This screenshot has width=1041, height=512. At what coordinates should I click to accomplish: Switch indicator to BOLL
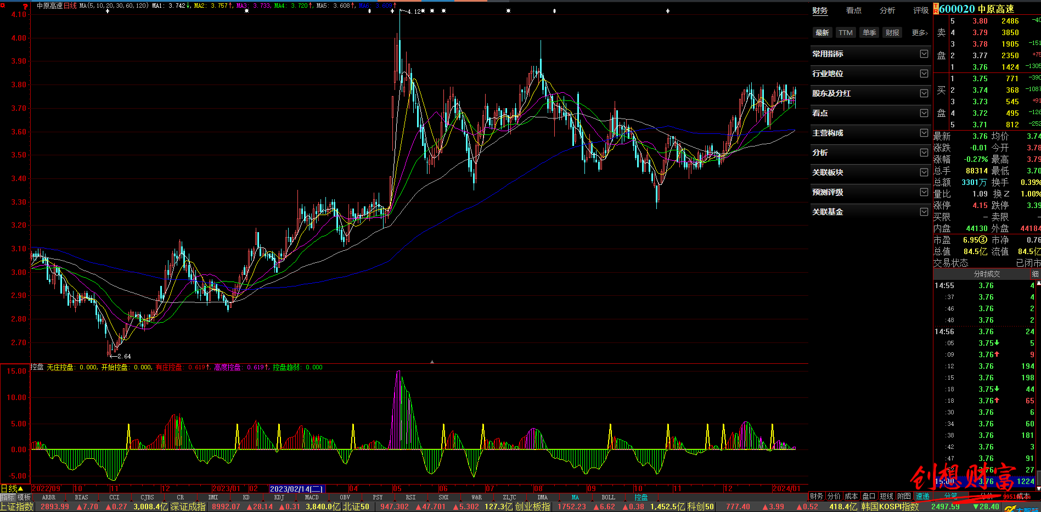click(x=608, y=497)
